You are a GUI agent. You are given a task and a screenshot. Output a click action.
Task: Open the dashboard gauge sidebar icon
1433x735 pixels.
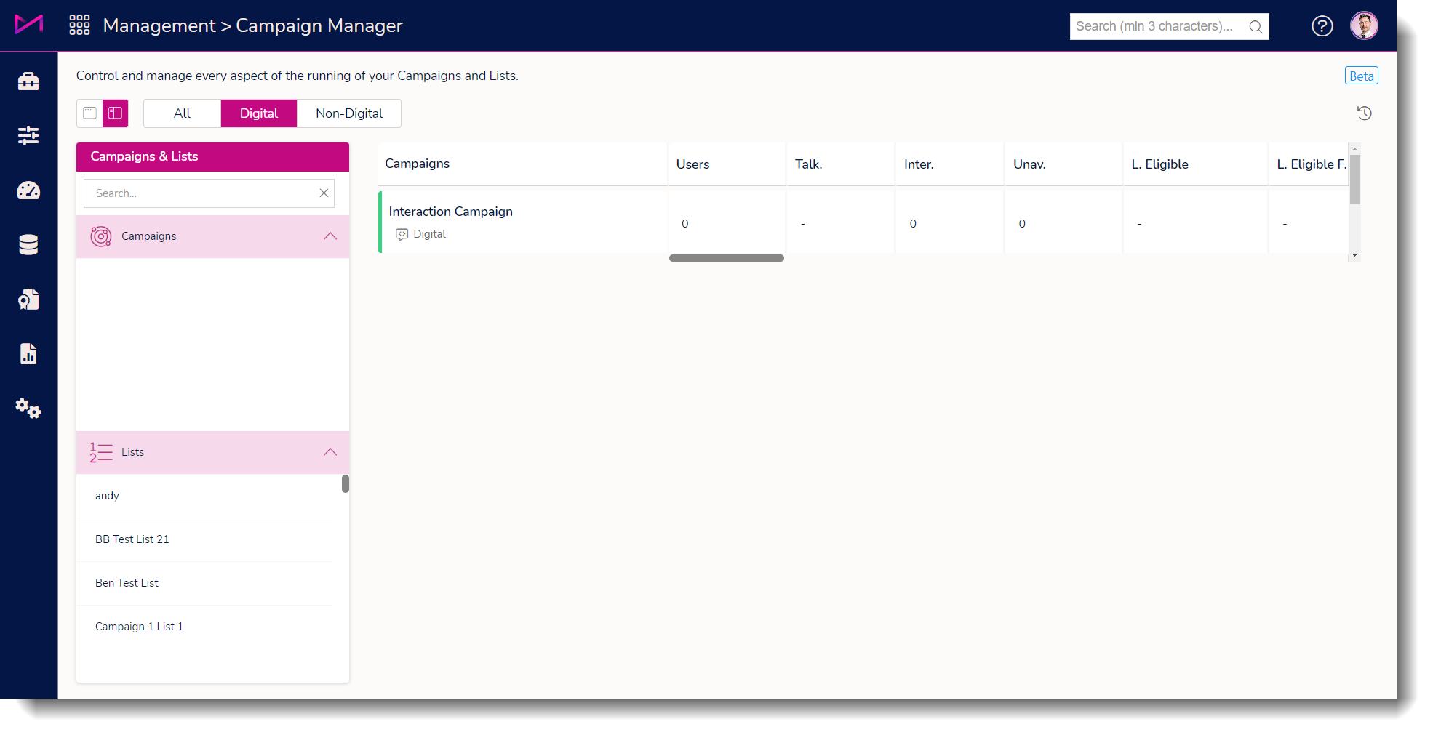pos(28,190)
